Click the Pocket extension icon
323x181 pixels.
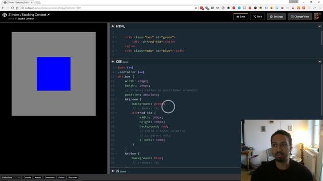(x=212, y=8)
